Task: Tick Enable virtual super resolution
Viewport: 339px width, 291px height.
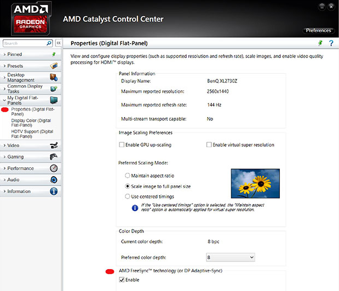Action: [x=209, y=144]
